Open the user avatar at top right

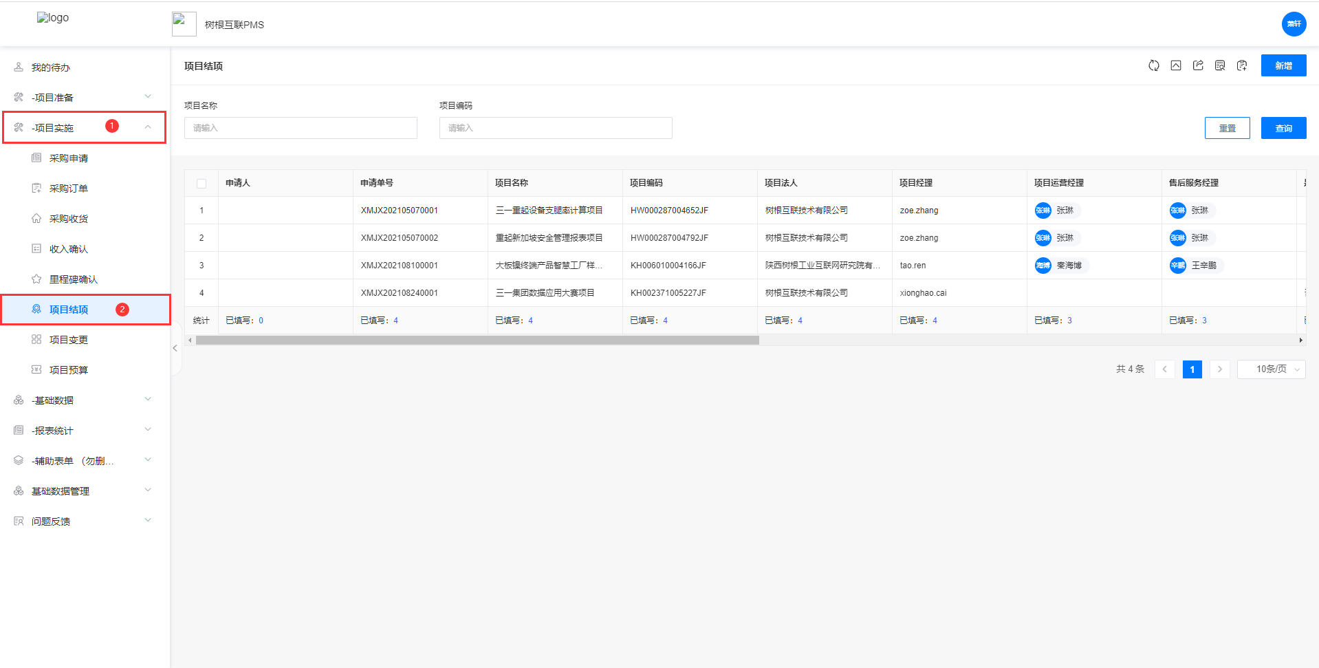(x=1294, y=24)
